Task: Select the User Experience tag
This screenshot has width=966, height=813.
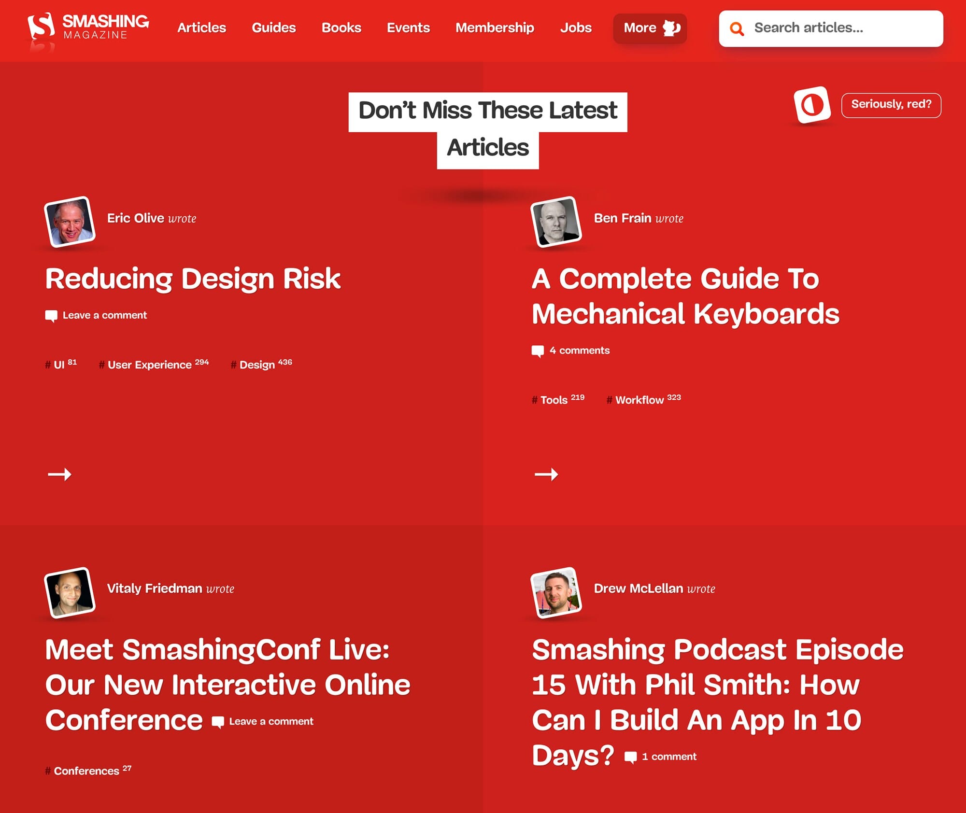Action: tap(154, 364)
